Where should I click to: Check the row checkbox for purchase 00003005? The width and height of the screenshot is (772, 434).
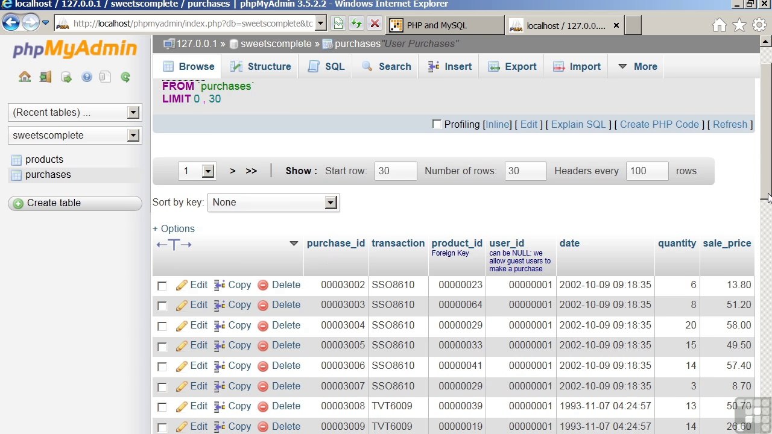tap(162, 347)
